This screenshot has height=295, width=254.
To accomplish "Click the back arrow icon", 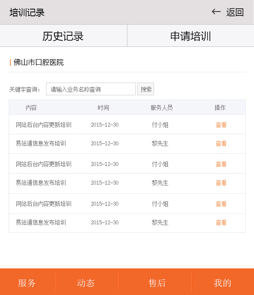I will (x=216, y=12).
